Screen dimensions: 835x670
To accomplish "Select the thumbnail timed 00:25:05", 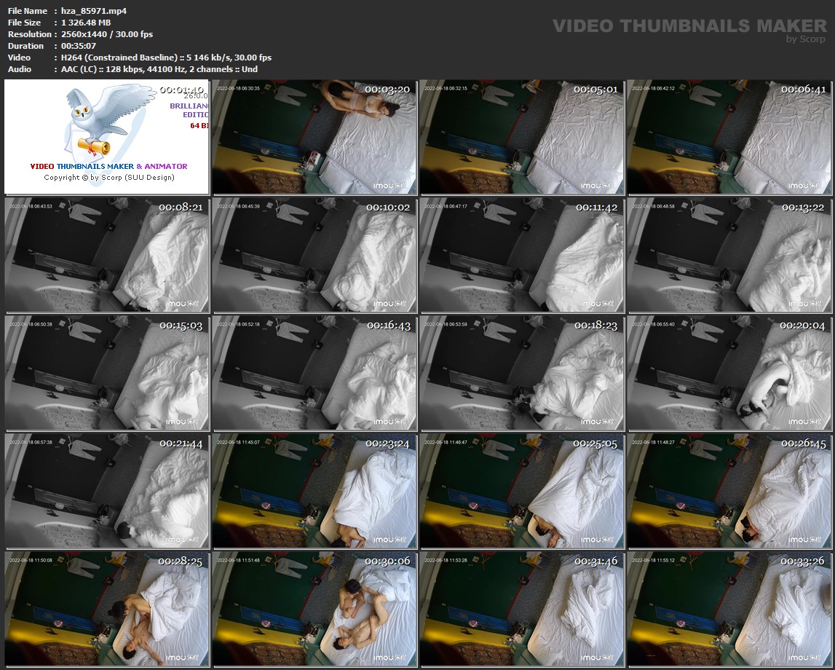I will click(522, 491).
